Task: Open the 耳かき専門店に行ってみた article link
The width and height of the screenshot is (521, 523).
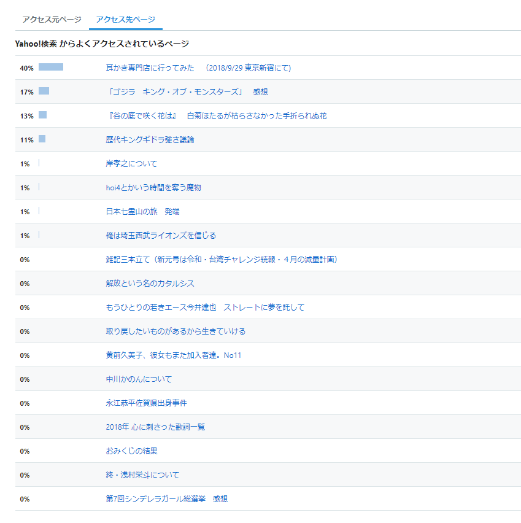Action: 198,68
